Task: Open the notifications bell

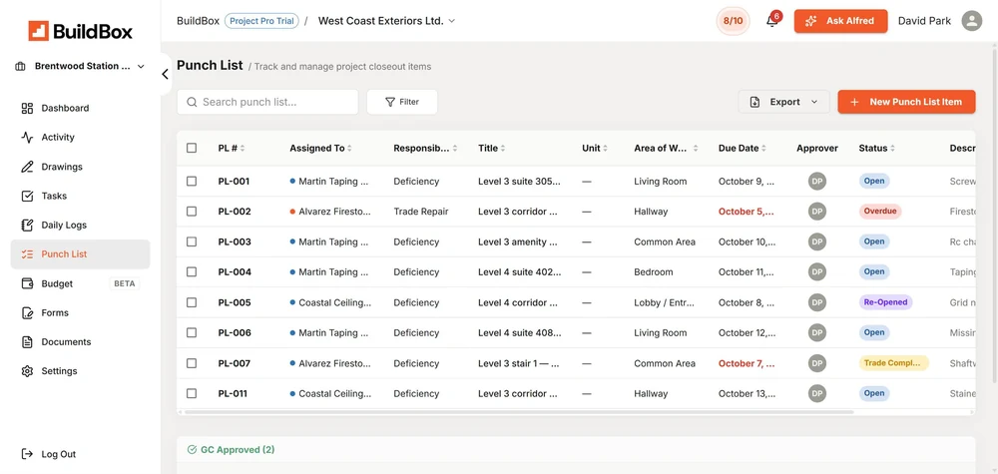Action: 772,21
